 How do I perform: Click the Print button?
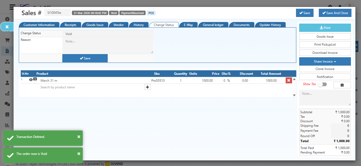click(x=325, y=28)
